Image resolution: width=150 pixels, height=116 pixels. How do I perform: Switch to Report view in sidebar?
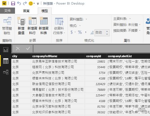pos(6,50)
